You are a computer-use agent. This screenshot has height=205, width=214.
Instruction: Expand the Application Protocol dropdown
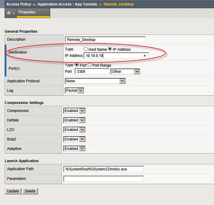point(95,81)
